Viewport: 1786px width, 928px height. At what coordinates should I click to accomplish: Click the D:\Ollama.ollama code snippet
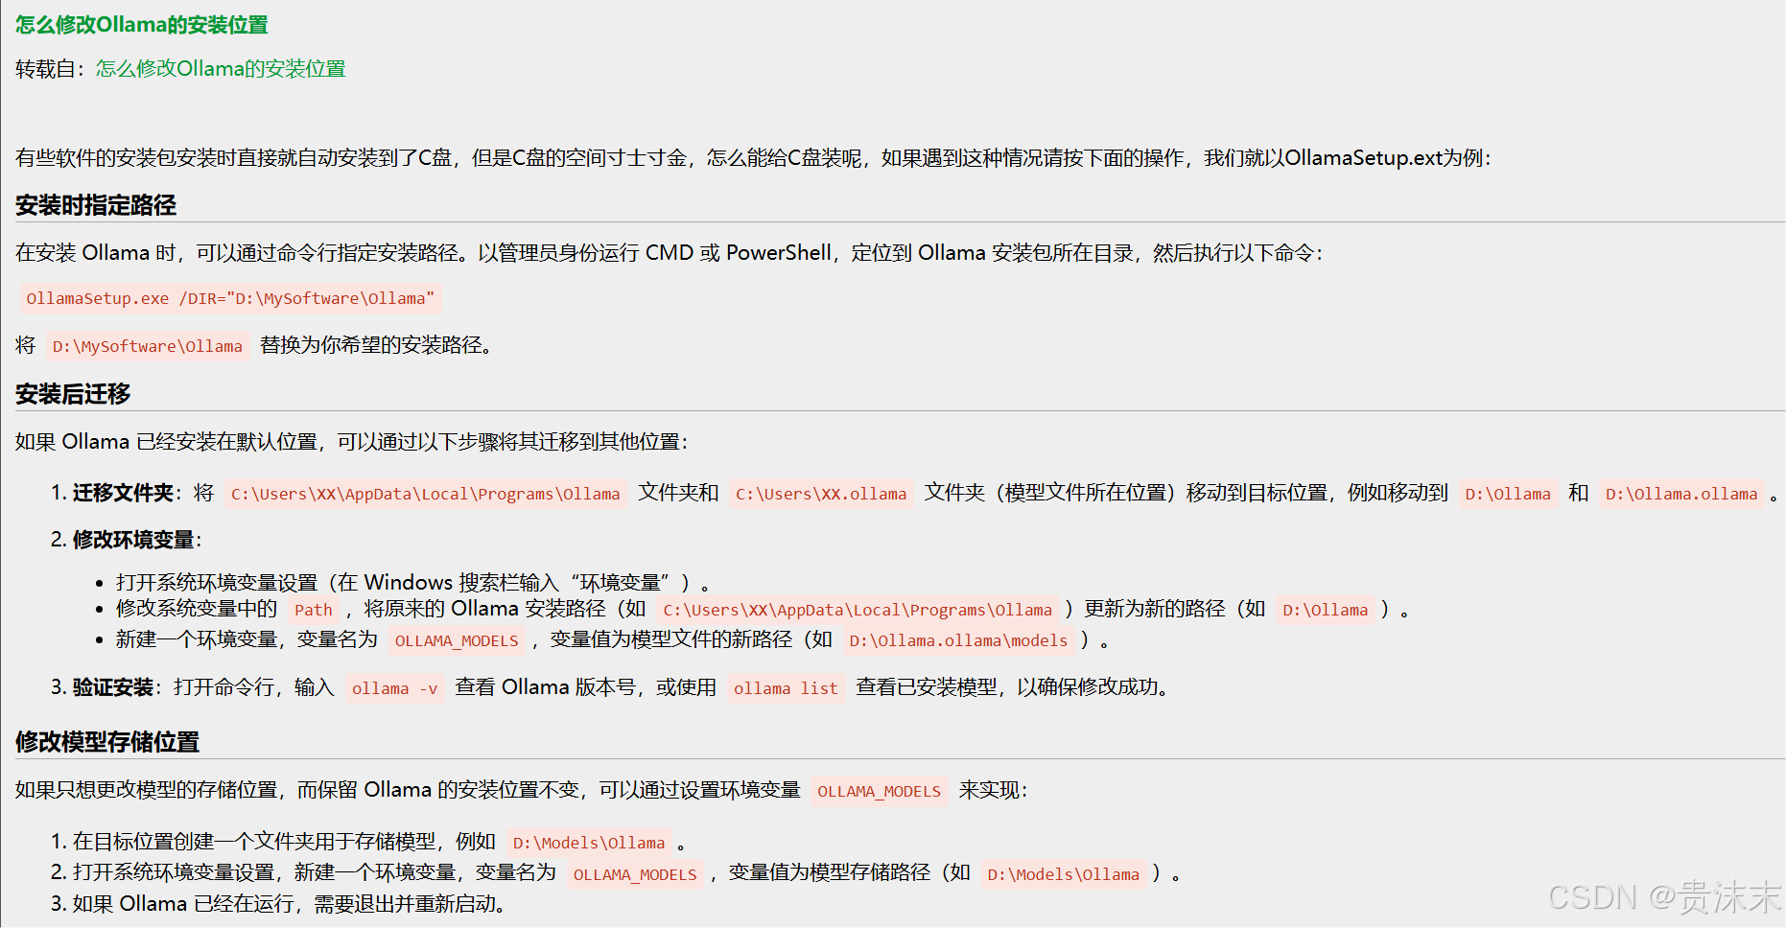tap(1681, 494)
